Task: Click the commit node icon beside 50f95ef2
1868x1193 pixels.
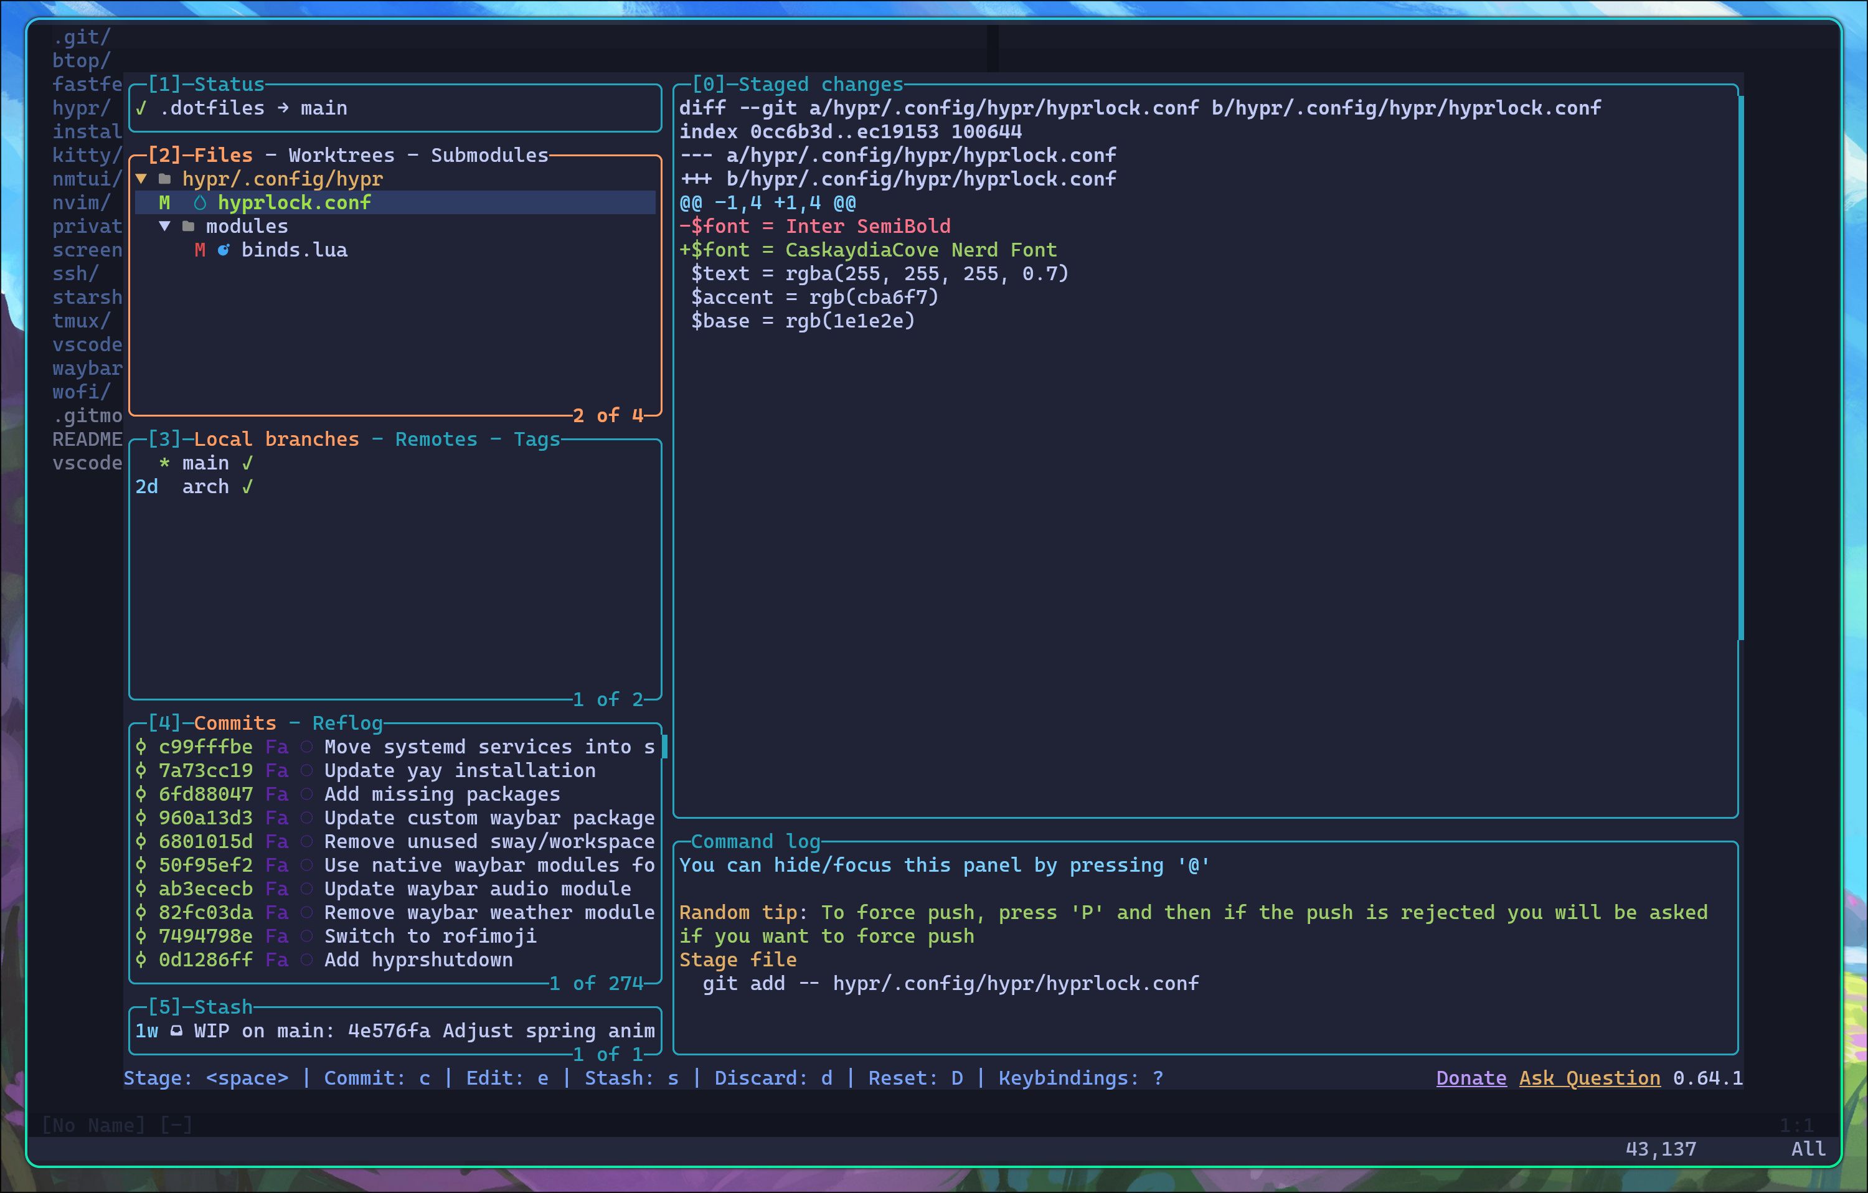Action: pyautogui.click(x=141, y=865)
